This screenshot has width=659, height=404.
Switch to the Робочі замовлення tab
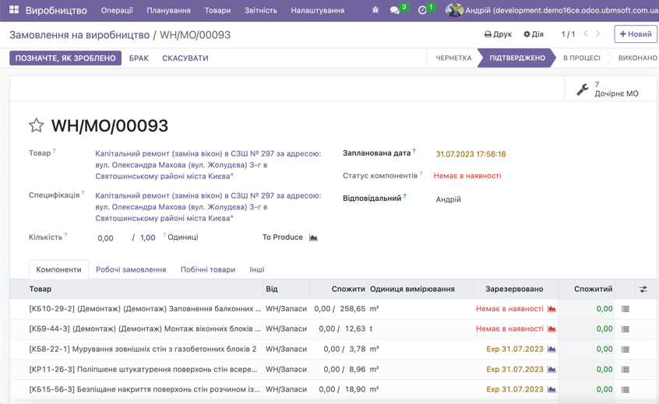click(x=131, y=269)
